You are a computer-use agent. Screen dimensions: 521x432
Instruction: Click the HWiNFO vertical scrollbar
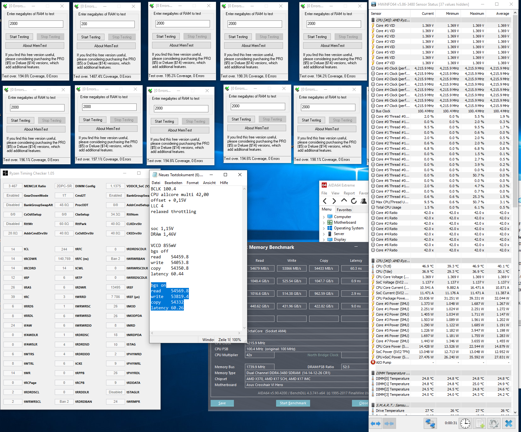(x=515, y=212)
